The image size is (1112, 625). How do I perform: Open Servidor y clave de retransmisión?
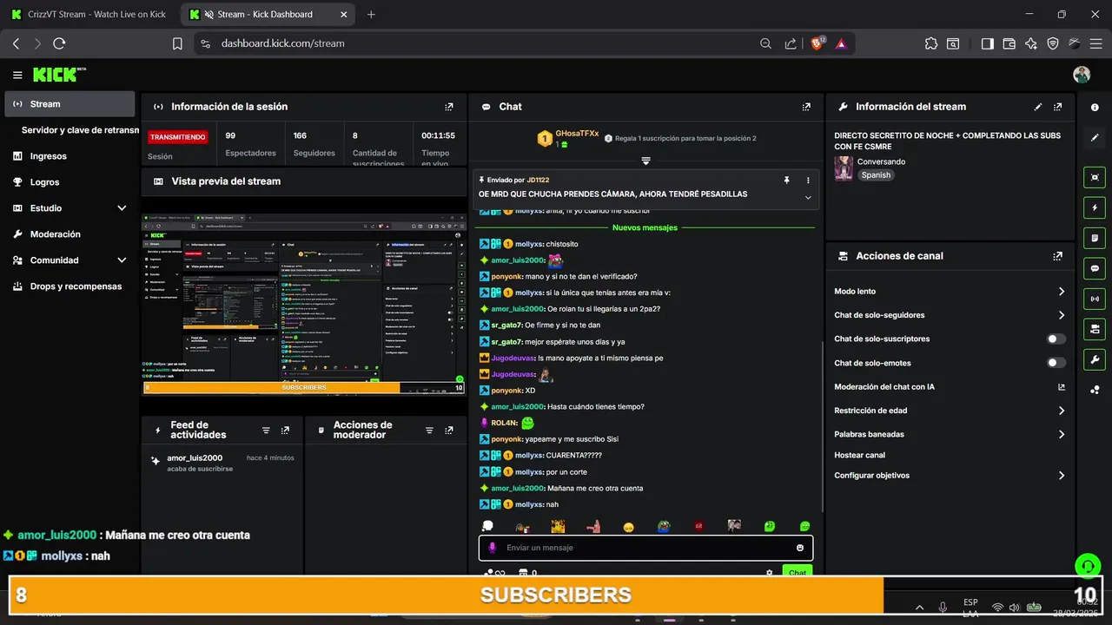pos(80,130)
